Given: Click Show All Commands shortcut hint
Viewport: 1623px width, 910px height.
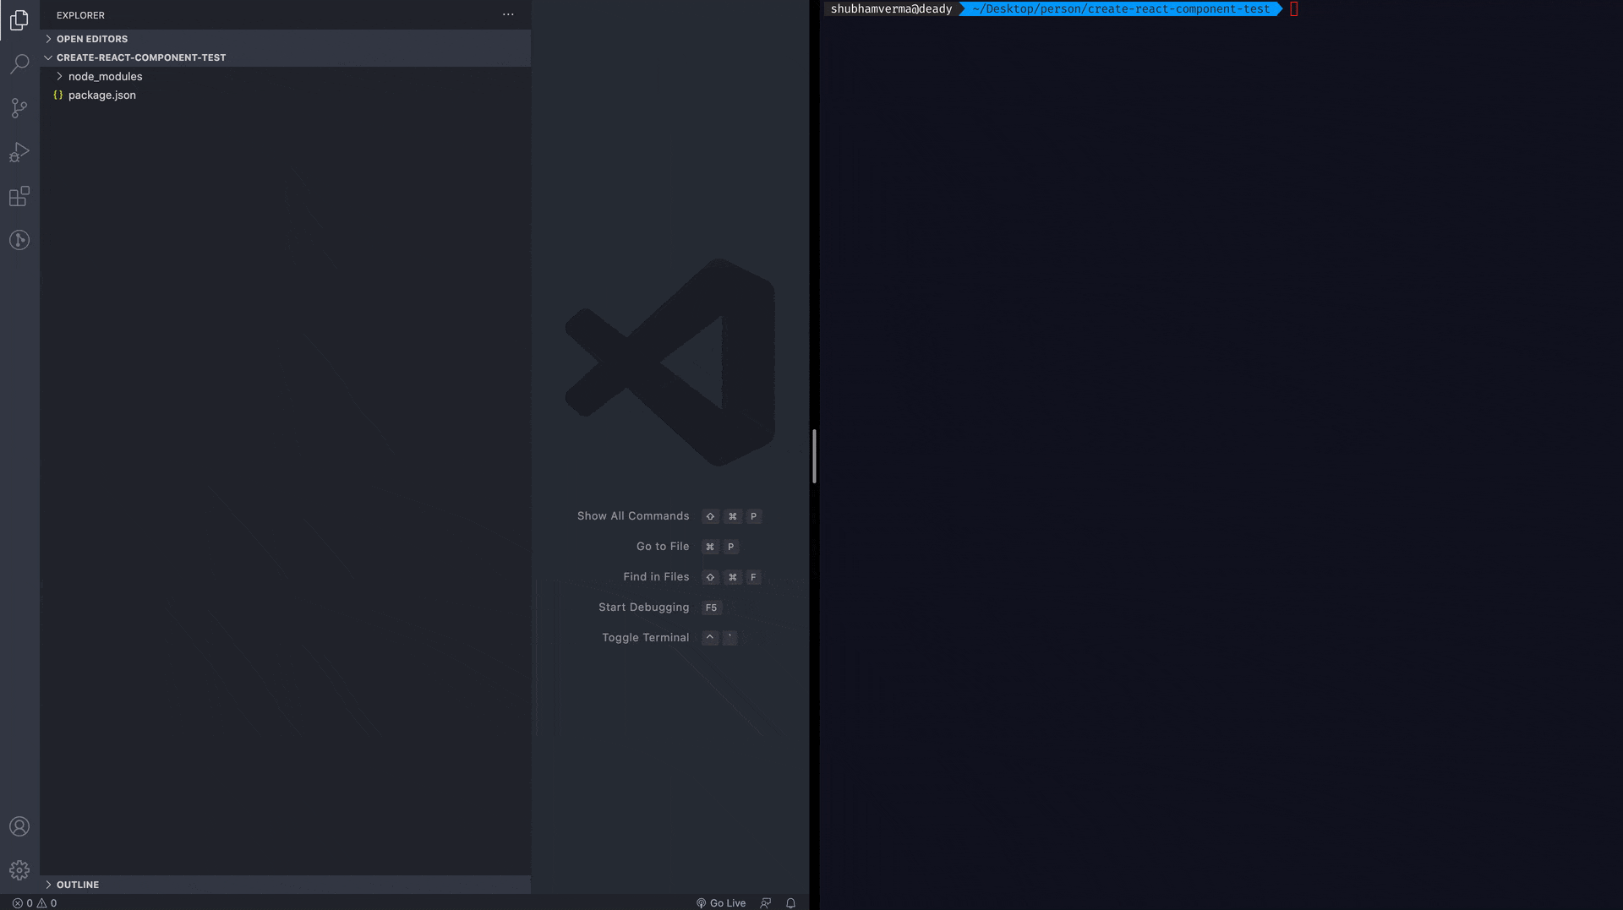Looking at the screenshot, I should coord(633,516).
